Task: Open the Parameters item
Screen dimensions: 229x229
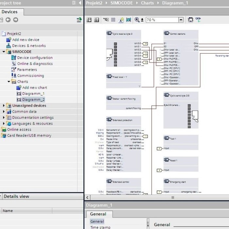Action: point(27,70)
